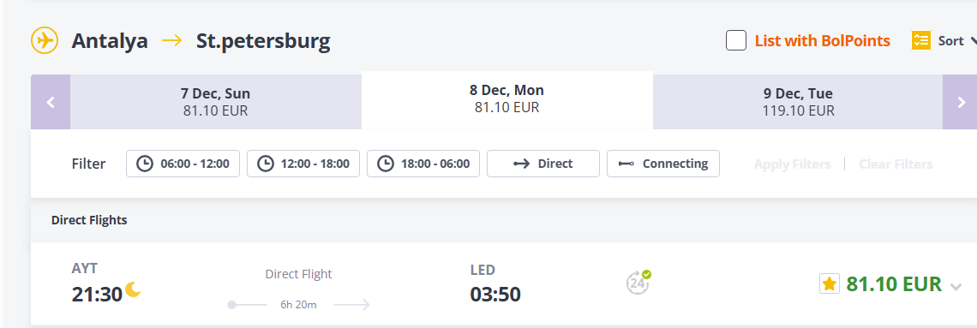Filter by Connecting flights
Screen dimensions: 977x328
click(663, 164)
